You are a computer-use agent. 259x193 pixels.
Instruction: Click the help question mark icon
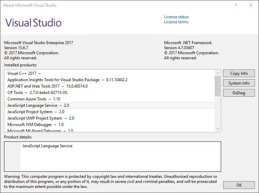coord(236,5)
